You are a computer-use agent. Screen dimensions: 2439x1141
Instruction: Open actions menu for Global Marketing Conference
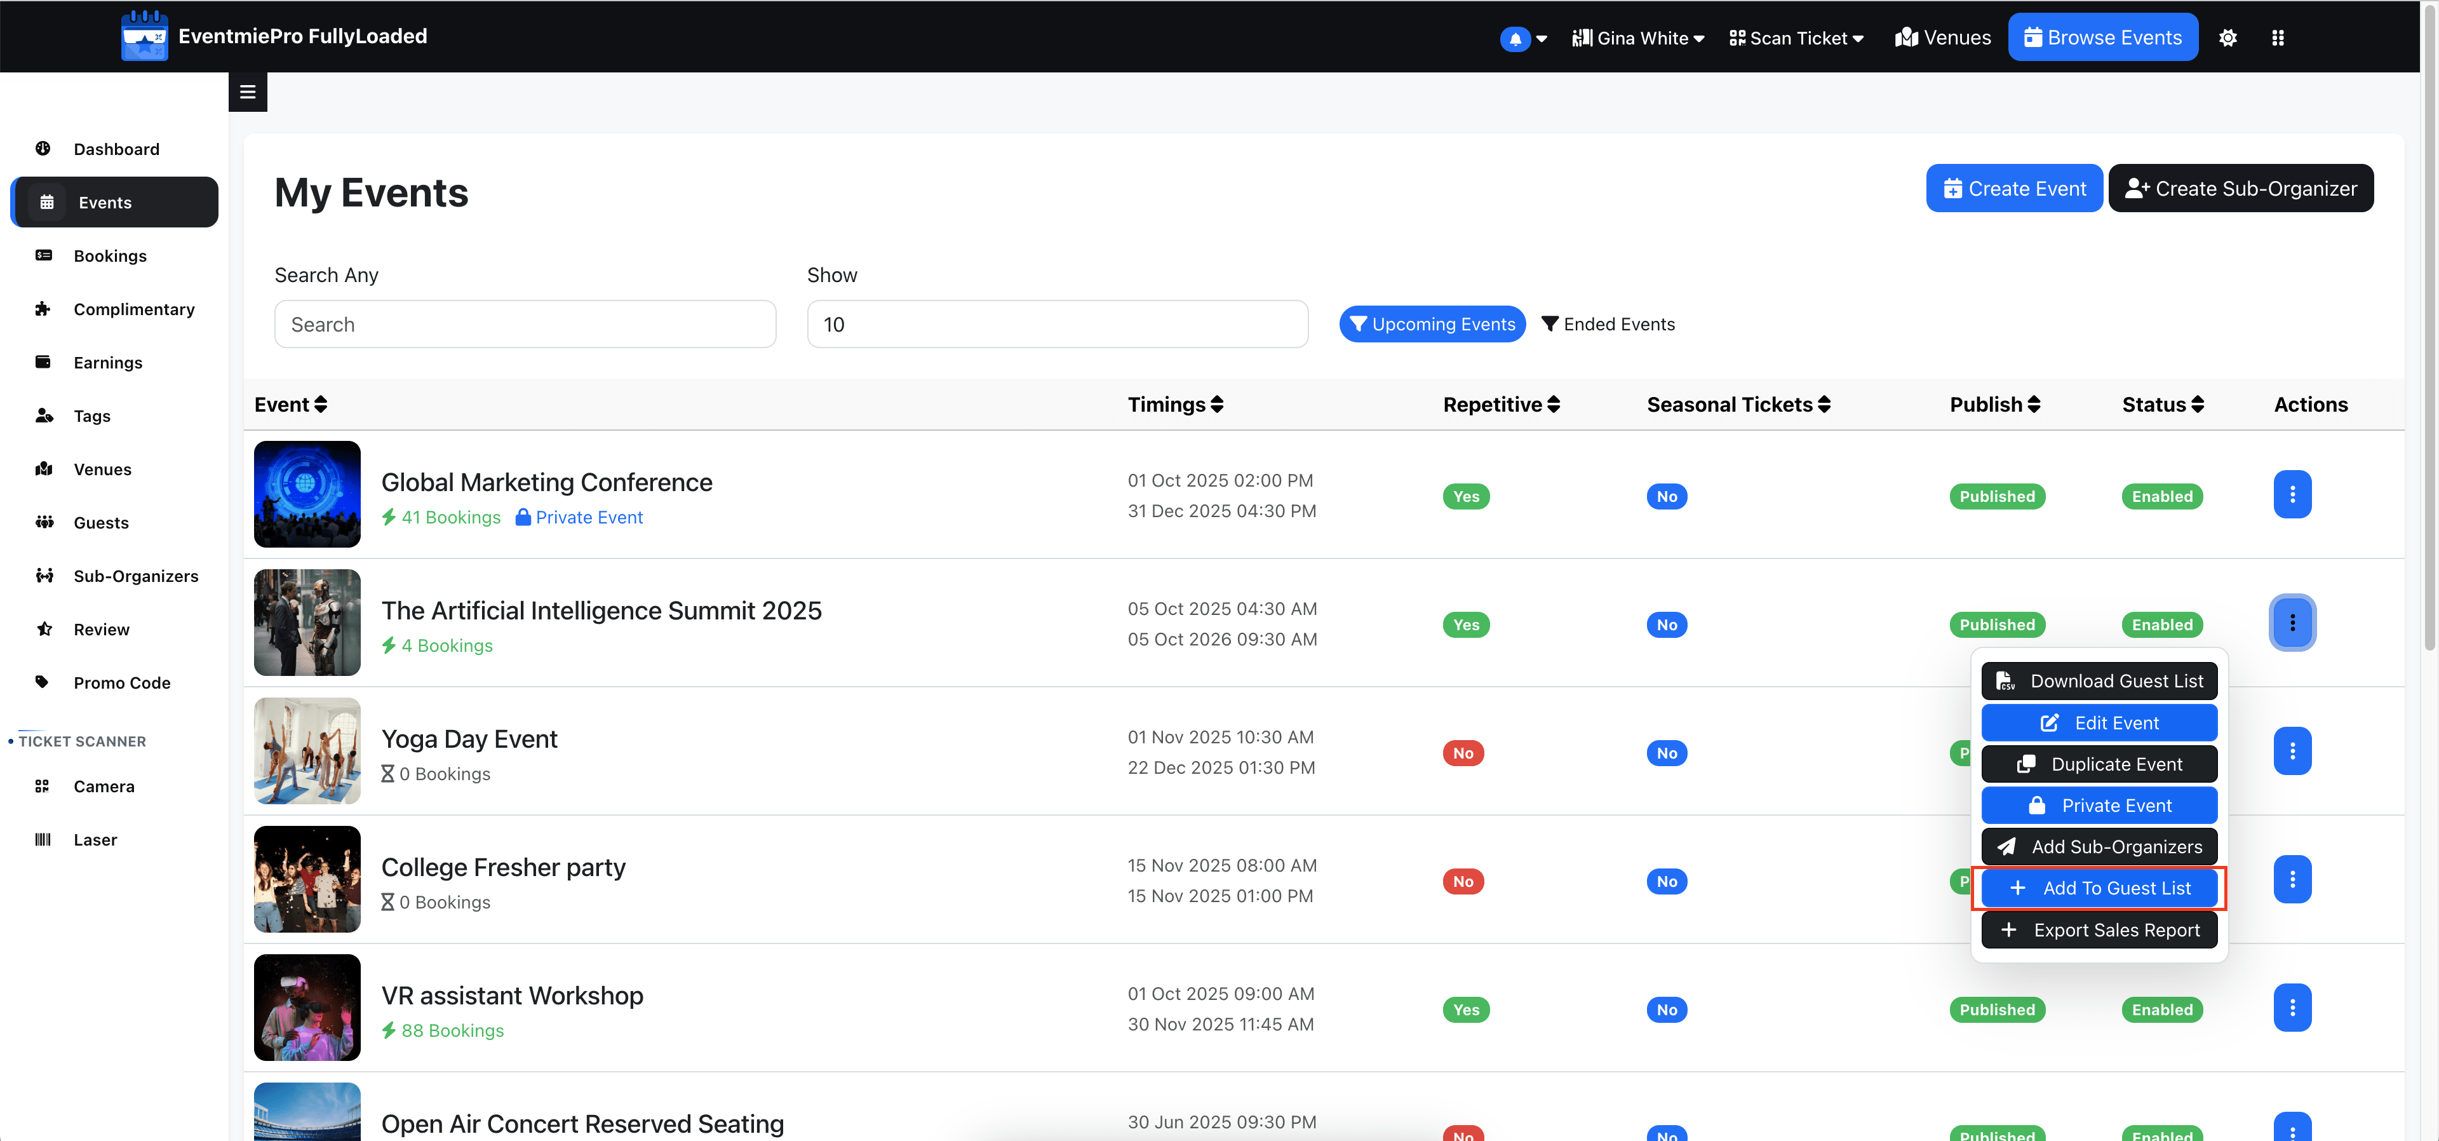pyautogui.click(x=2291, y=494)
